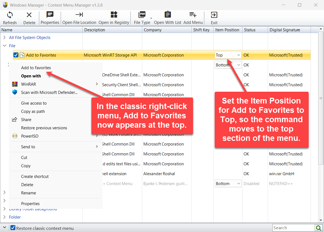324x232 pixels.
Task: Click the Exit toolbar icon
Action: tap(214, 15)
